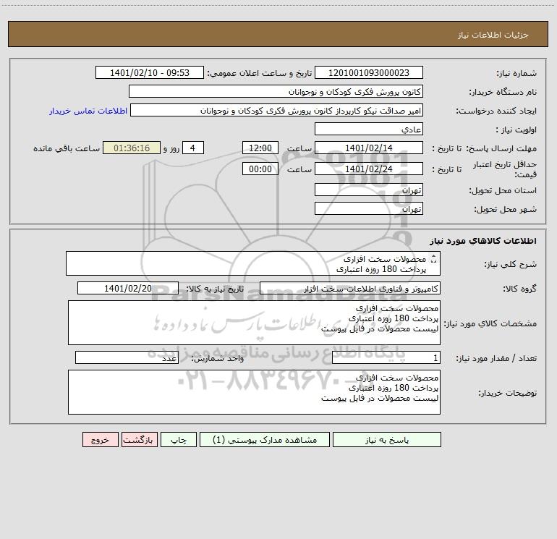Click the remaining days field showing 4

coord(193,148)
